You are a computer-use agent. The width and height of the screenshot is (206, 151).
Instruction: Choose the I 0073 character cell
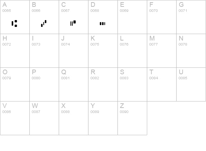[44, 51]
